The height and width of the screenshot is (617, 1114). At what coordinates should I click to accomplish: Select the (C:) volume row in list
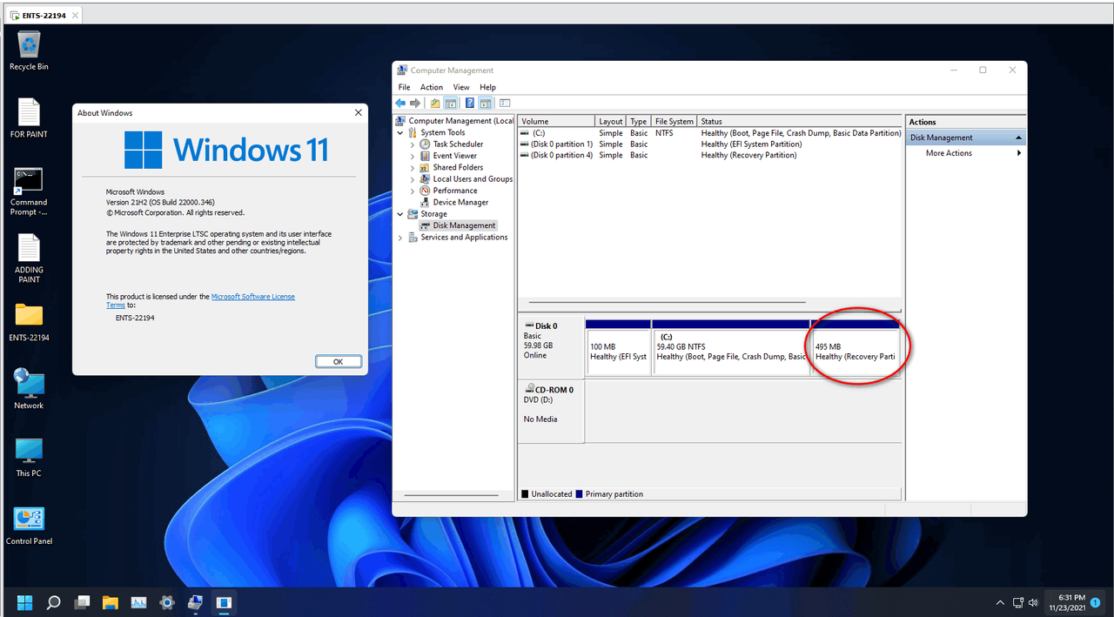tap(709, 133)
